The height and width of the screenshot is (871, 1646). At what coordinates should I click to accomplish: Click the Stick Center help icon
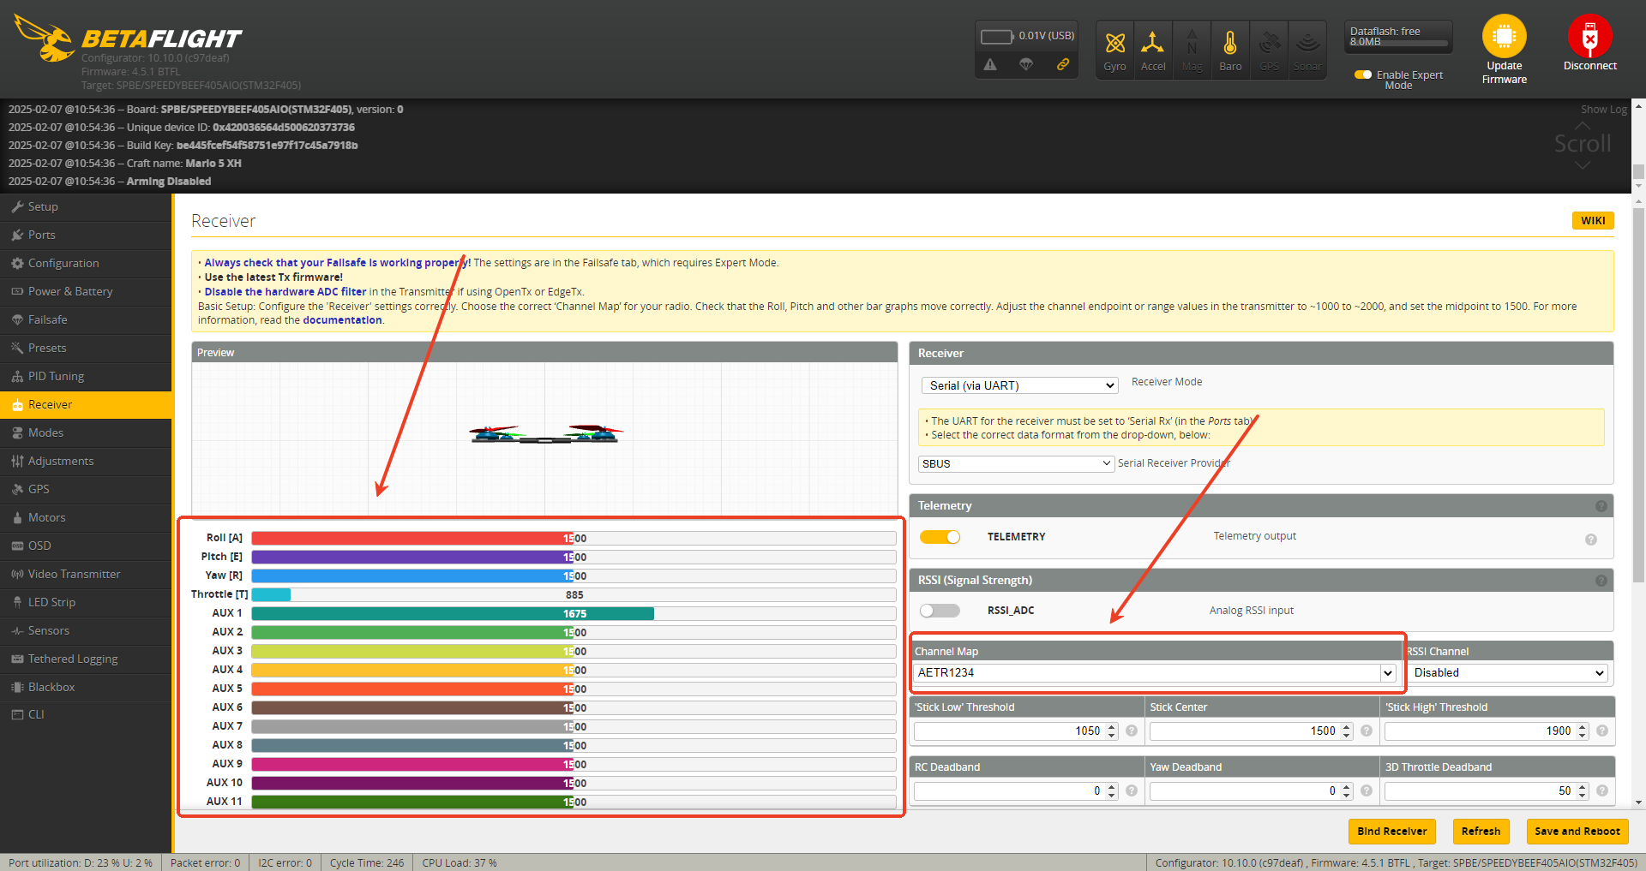point(1367,731)
